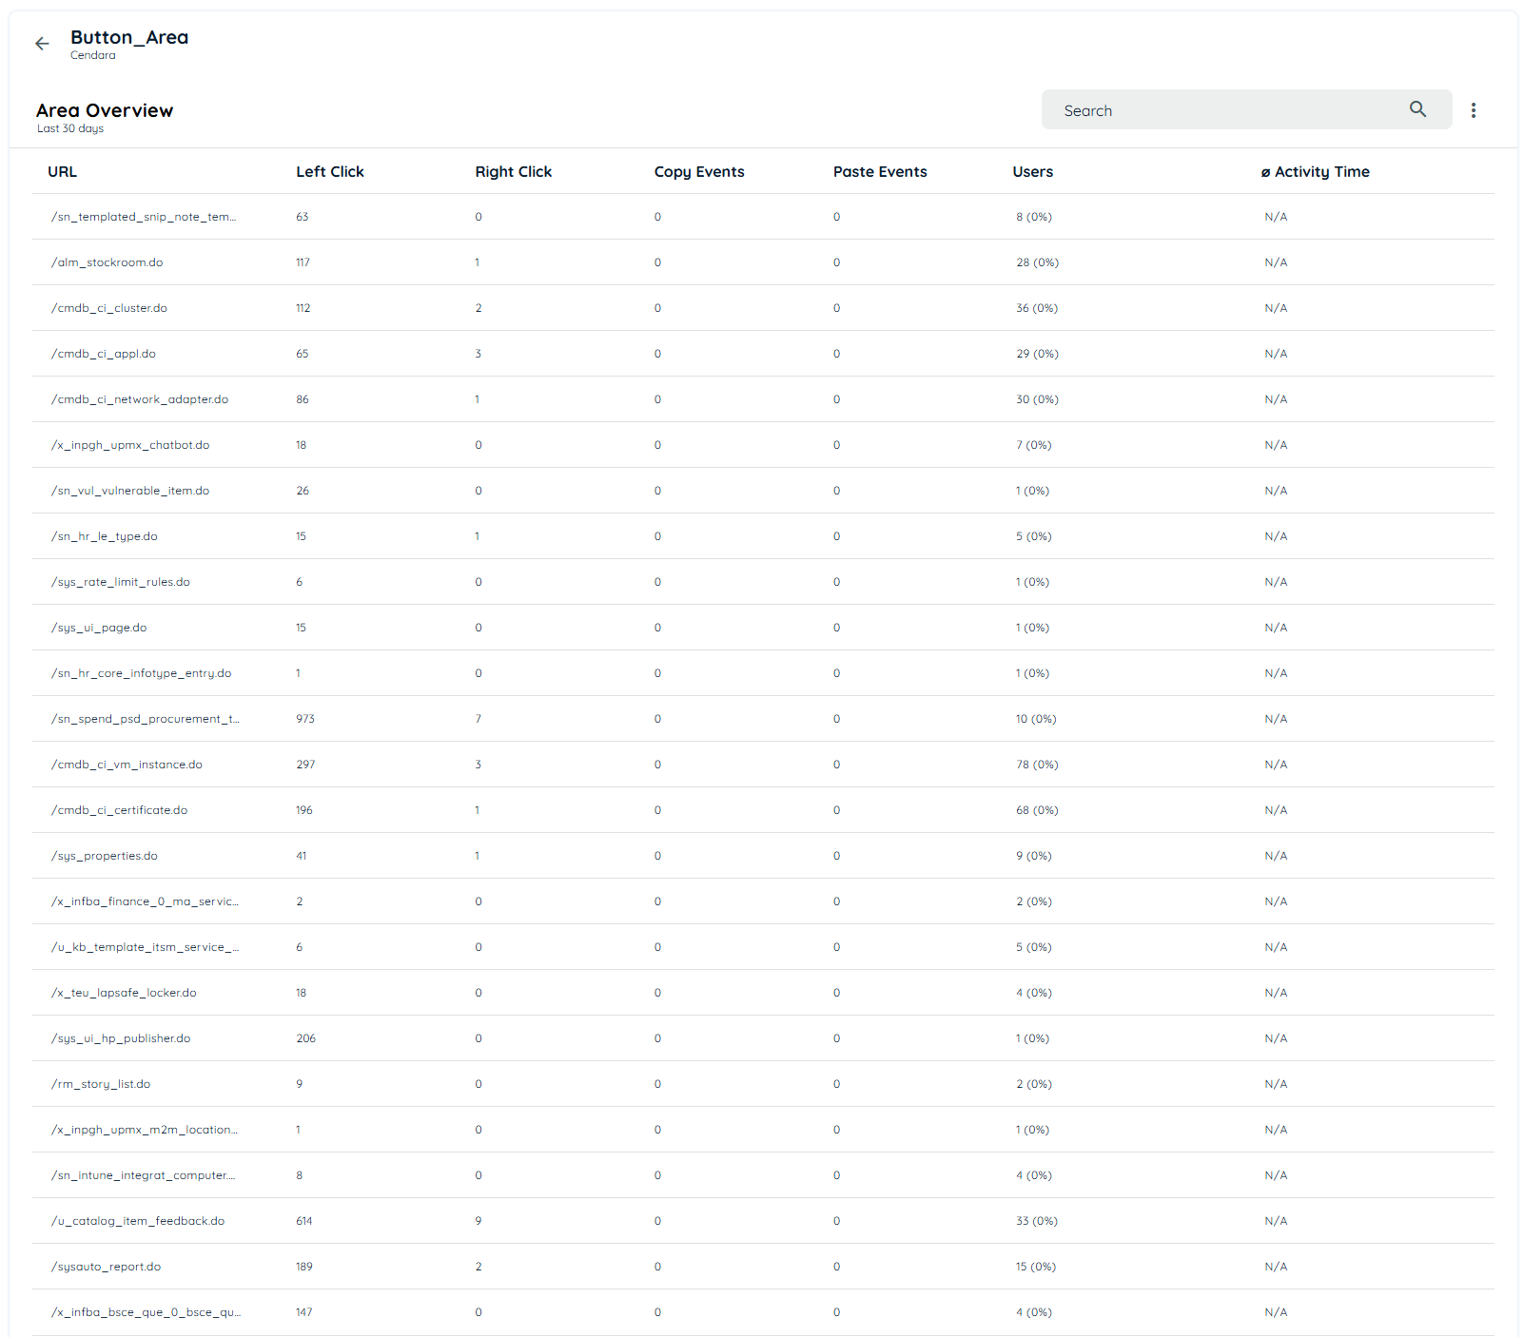
Task: Sort by Activity Time column header
Action: click(1316, 171)
